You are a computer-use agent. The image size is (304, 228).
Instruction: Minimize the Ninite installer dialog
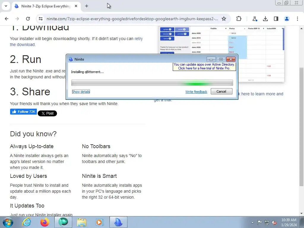pos(211,59)
